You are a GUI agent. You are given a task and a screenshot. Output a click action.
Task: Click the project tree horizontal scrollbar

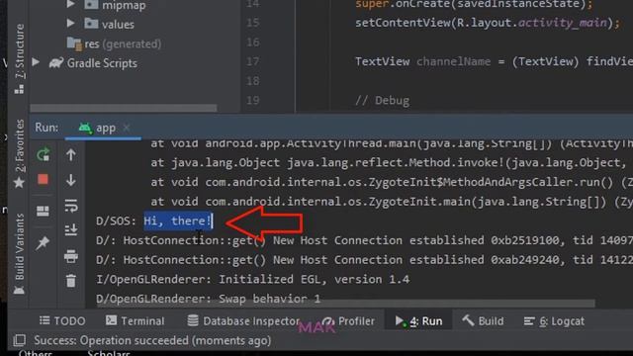124,108
